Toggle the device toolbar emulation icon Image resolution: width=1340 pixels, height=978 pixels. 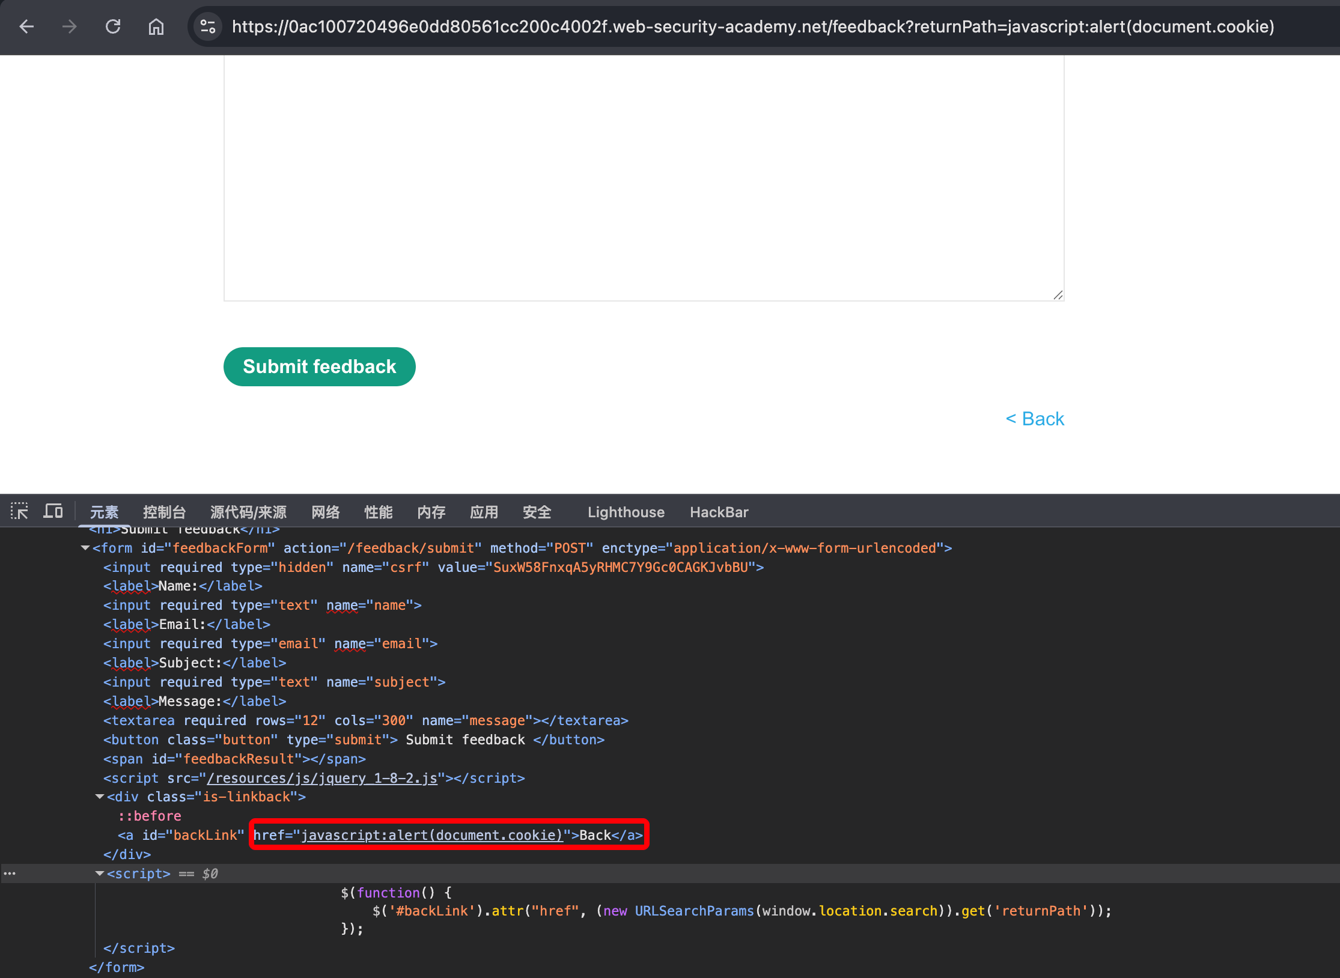[53, 512]
